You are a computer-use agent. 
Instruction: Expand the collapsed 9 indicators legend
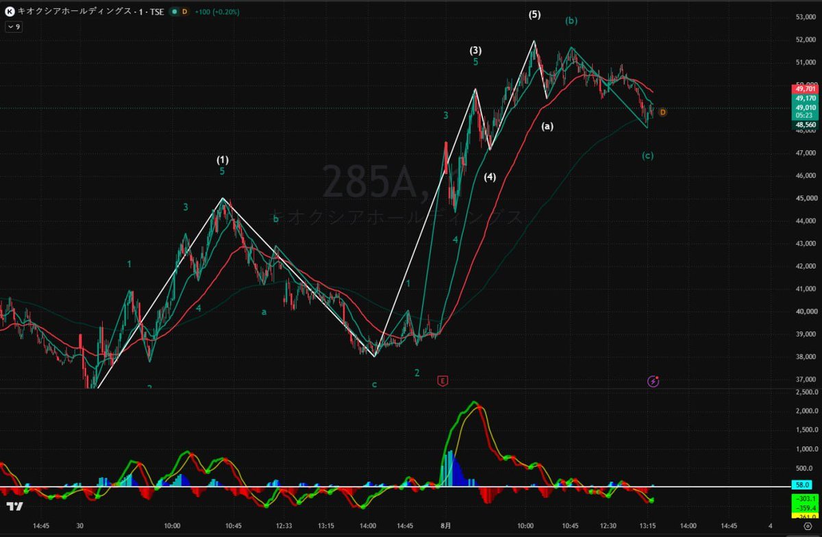click(14, 27)
